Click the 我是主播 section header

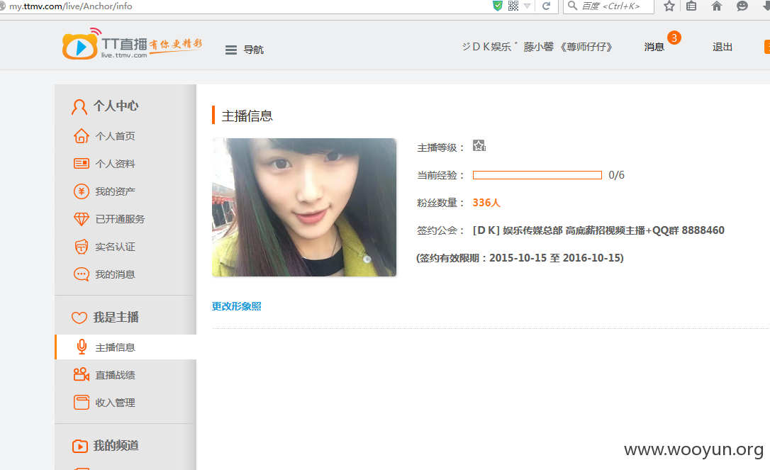(116, 318)
